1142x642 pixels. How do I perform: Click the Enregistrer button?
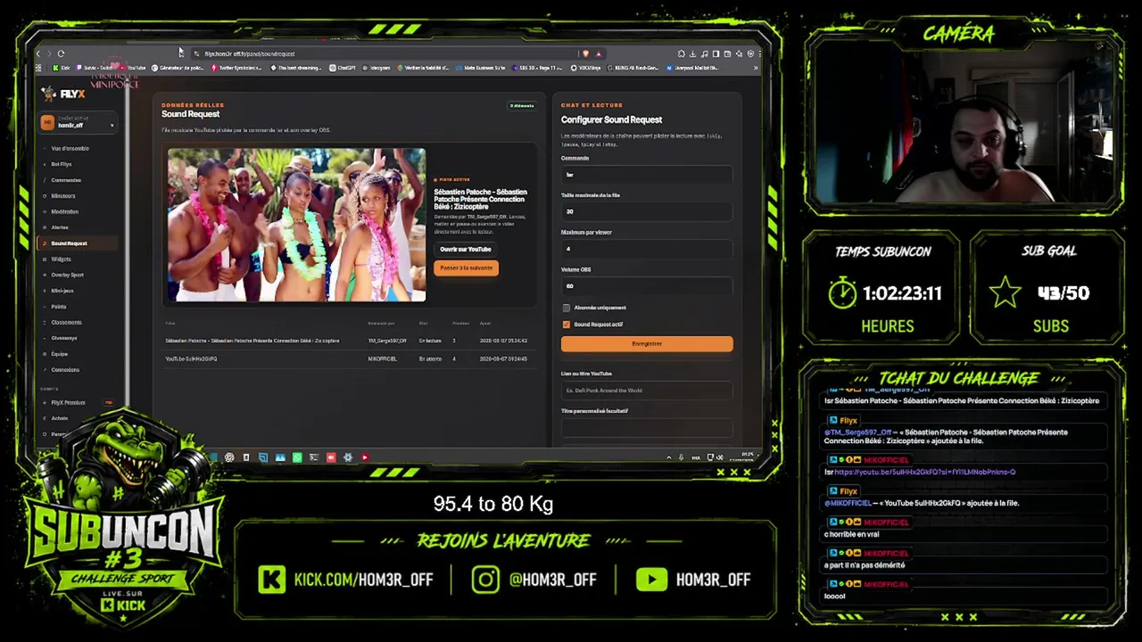pos(647,343)
